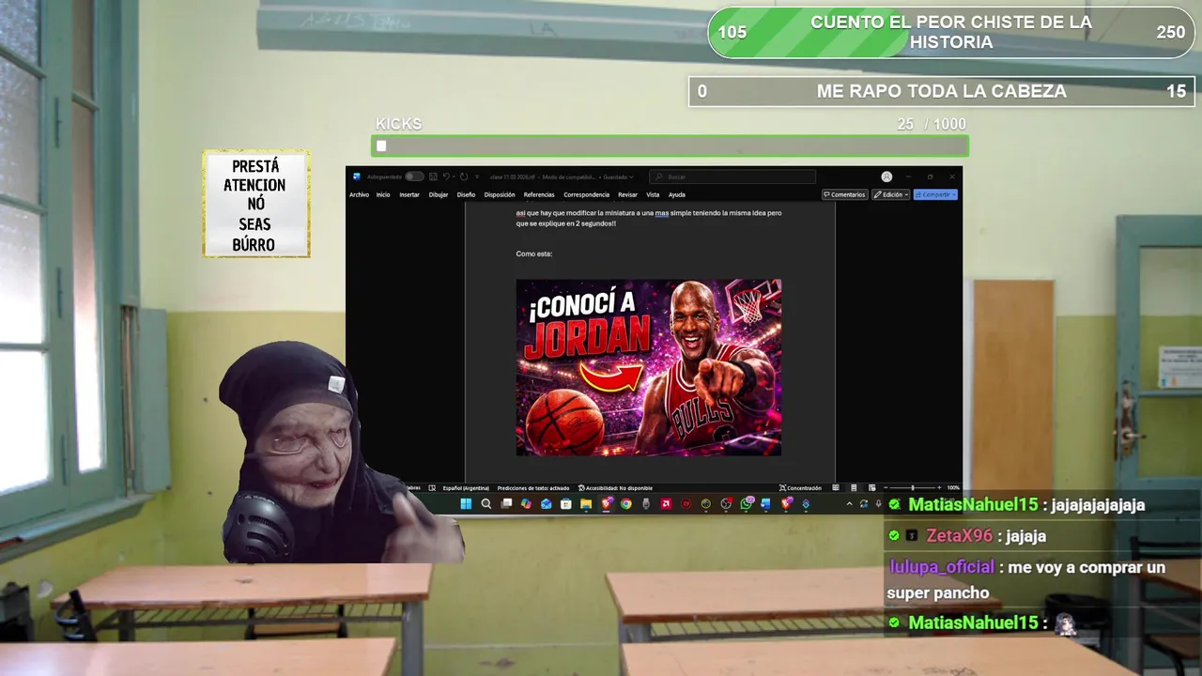Open the account profile avatar in Word

click(x=886, y=177)
